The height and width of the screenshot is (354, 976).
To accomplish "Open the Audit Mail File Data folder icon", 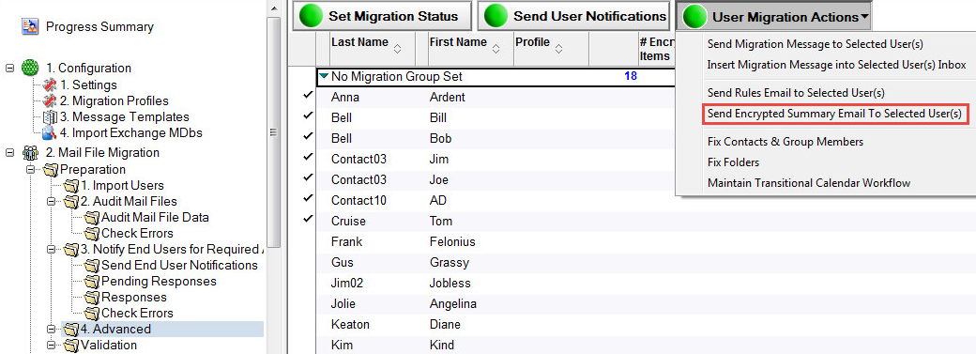I will 92,218.
